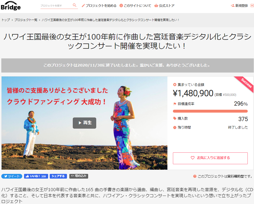The width and height of the screenshot is (254, 204).
Task: Click the Facebook いいね！ button
Action: [x=36, y=176]
